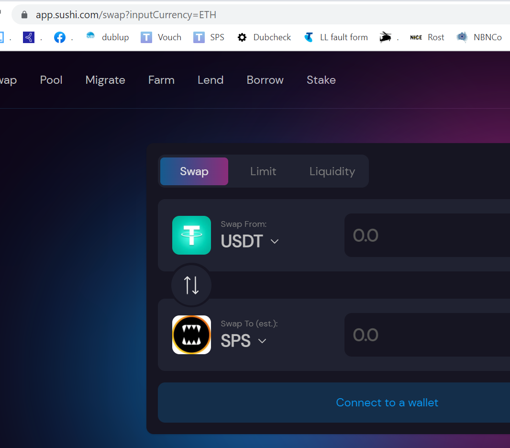Open the Vouch bookmark
The height and width of the screenshot is (448, 510).
(161, 37)
